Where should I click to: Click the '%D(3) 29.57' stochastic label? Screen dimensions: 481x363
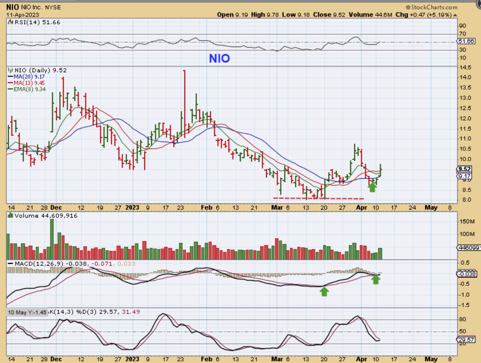tap(97, 312)
